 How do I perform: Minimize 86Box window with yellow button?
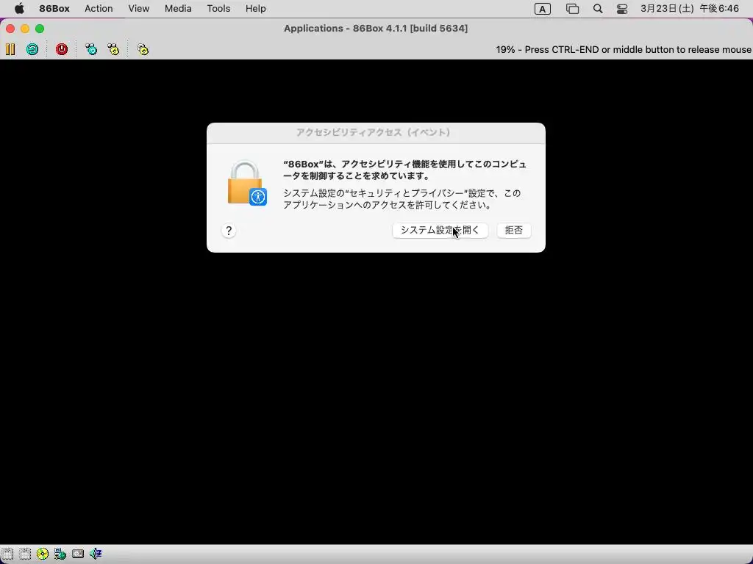[x=25, y=29]
